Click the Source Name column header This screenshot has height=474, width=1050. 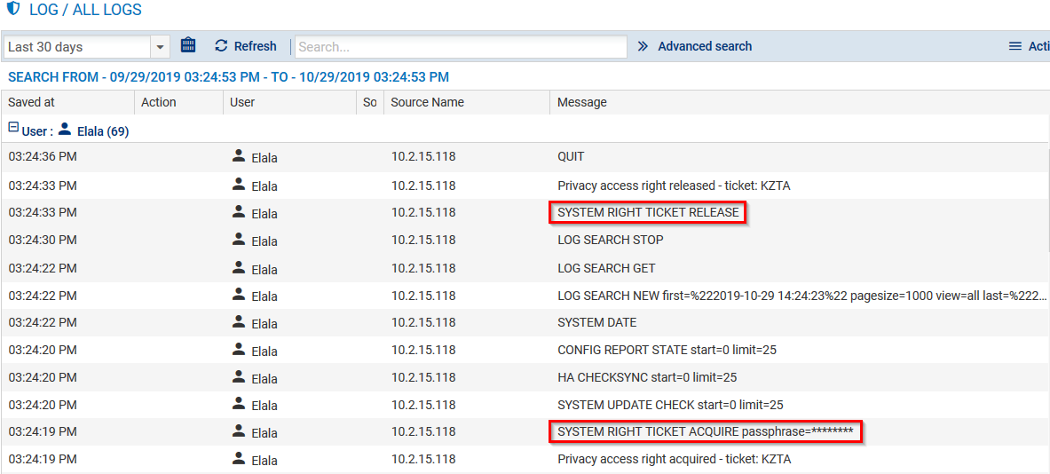point(427,102)
